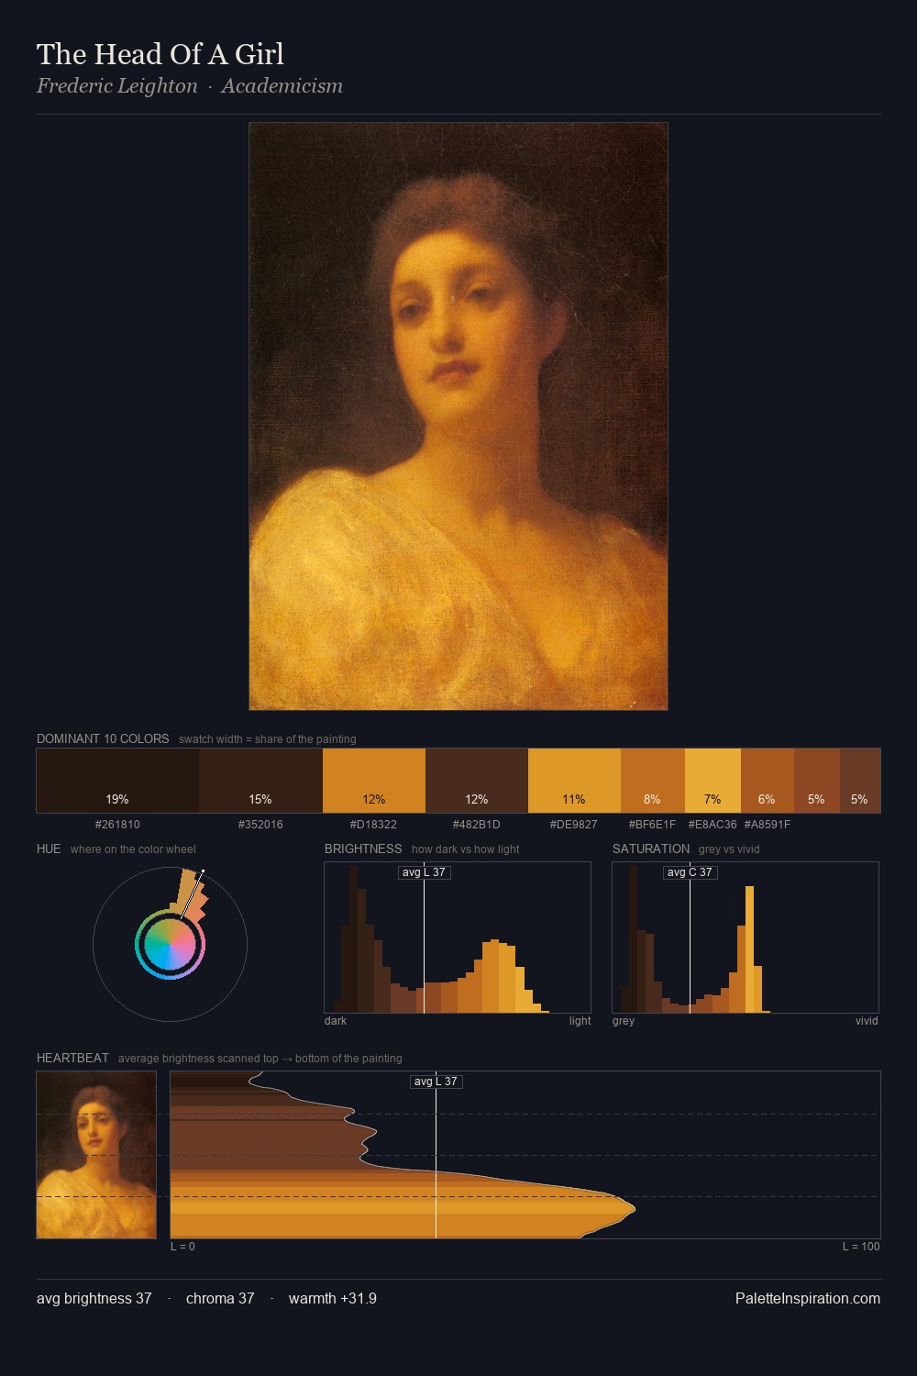The image size is (917, 1376).
Task: Click the 19% swatch colored #261810
Action: pos(117,781)
